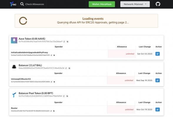Click the loading spinner in events banner
This screenshot has height=117, width=173.
[x=23, y=21]
